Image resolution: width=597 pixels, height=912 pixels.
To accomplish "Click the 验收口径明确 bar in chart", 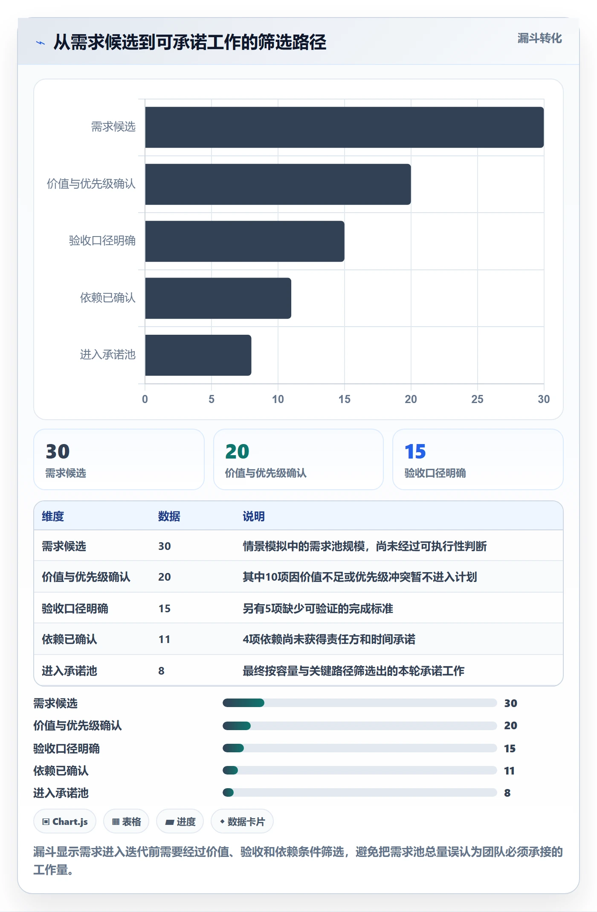I will coord(245,241).
